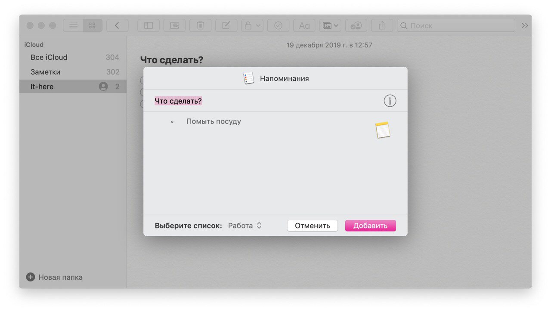Open the 'Работа' list selector dropdown

click(x=245, y=226)
